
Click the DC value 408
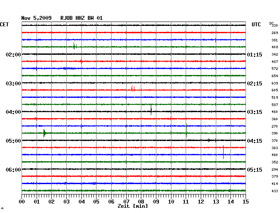pos(275,47)
